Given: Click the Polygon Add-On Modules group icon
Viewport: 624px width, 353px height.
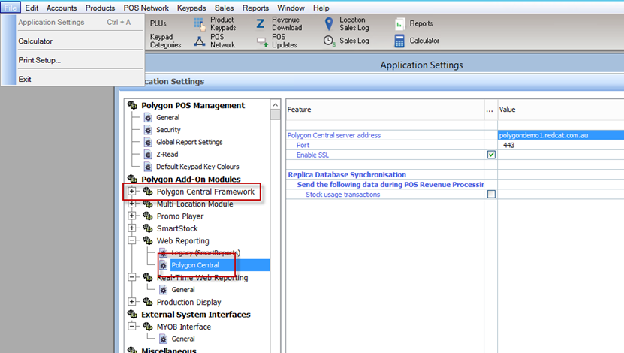Looking at the screenshot, I should point(132,179).
